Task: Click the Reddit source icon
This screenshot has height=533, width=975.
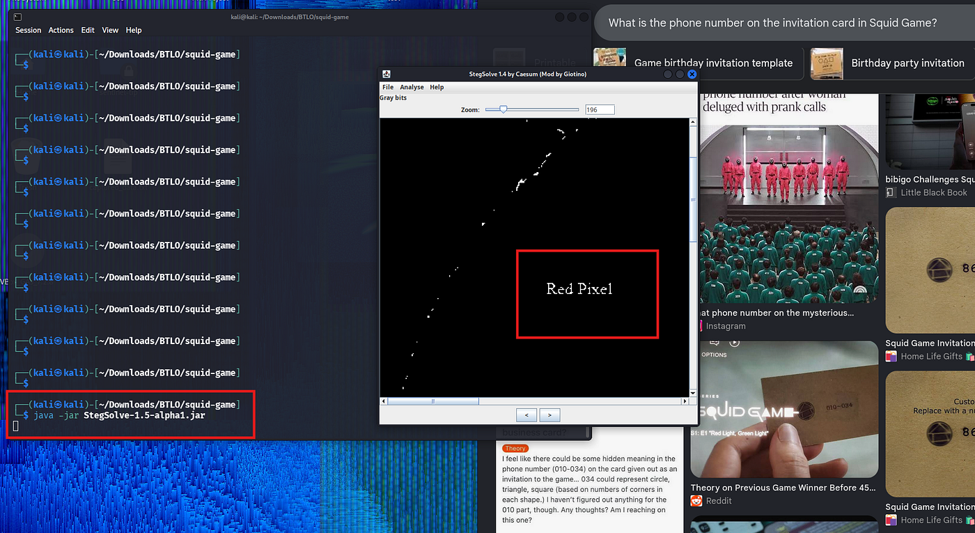Action: click(696, 501)
